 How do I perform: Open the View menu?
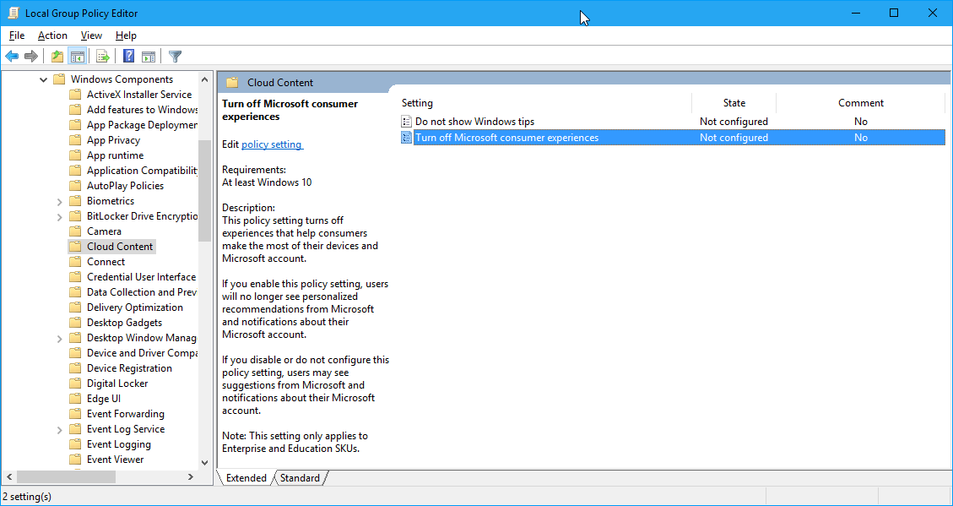91,35
